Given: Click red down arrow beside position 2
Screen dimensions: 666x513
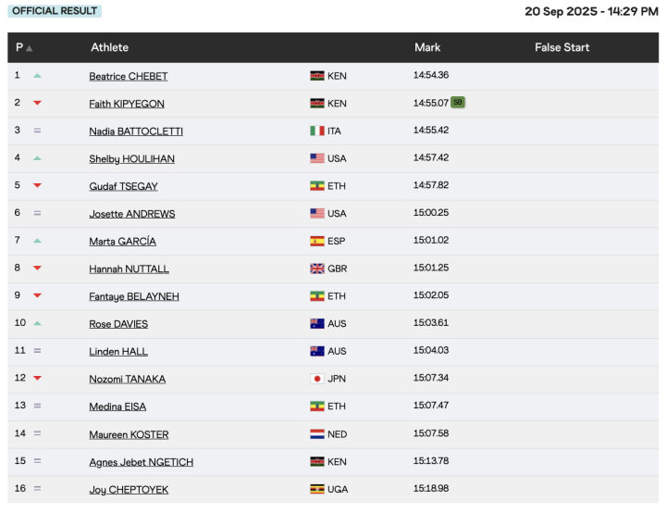Looking at the screenshot, I should click(x=37, y=104).
